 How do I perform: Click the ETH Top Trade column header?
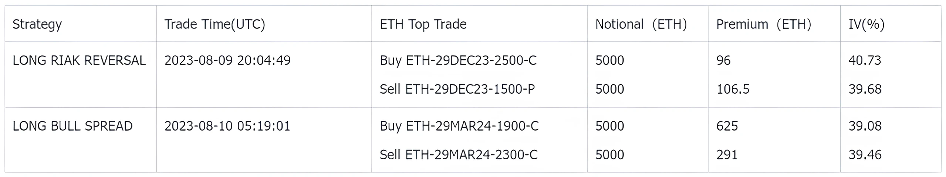click(x=423, y=24)
